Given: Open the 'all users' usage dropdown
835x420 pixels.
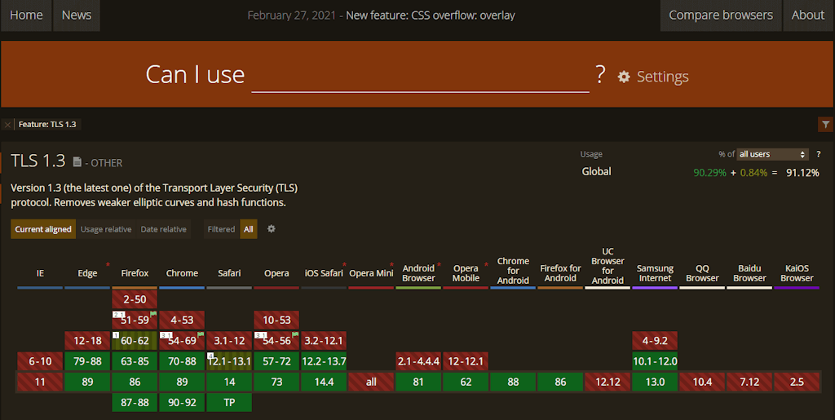Looking at the screenshot, I should [x=772, y=154].
